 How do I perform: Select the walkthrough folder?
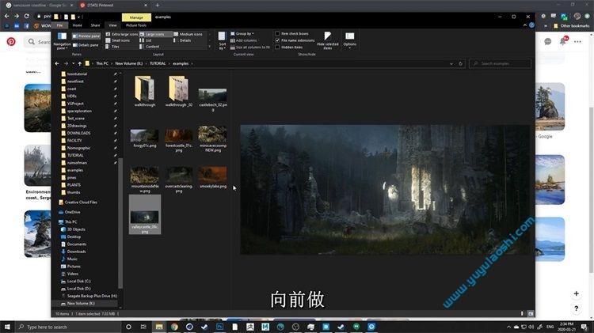(145, 91)
